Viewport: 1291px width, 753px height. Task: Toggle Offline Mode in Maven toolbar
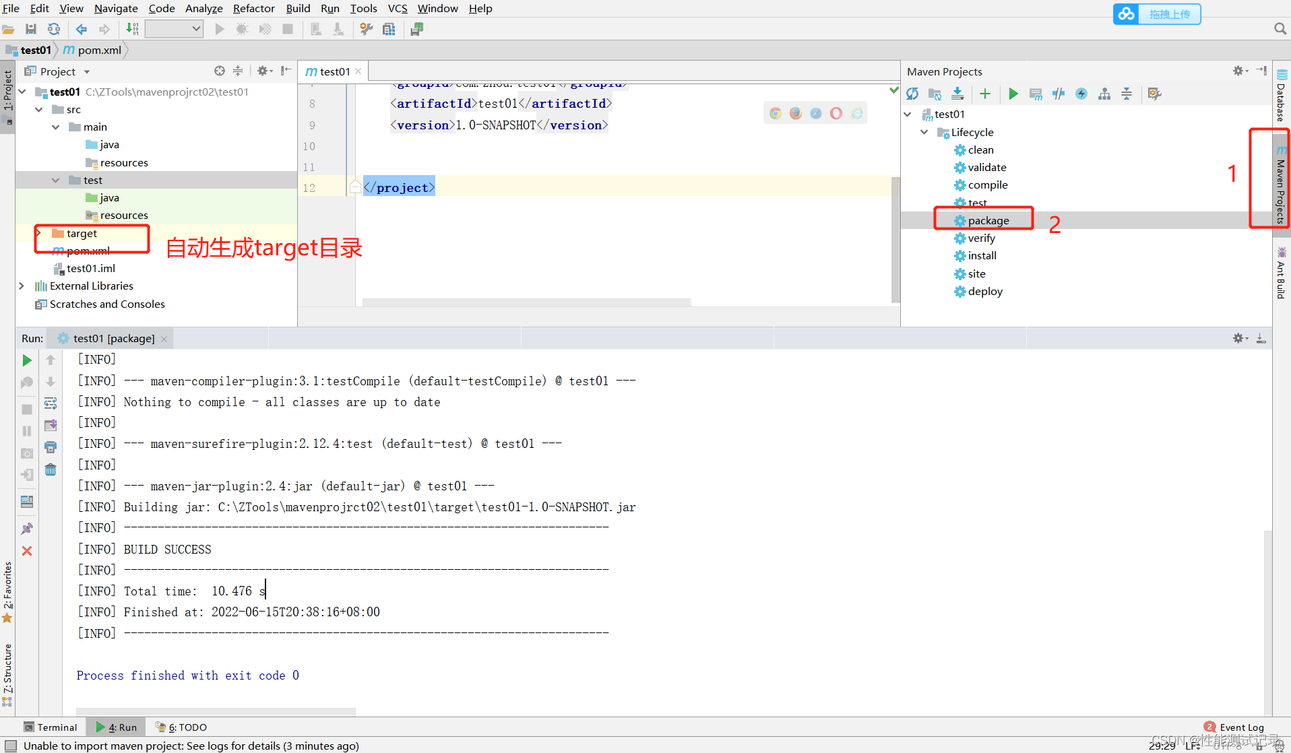tap(1059, 94)
